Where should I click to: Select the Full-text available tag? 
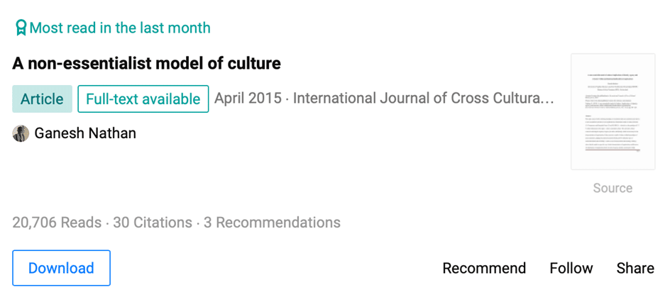click(x=143, y=99)
